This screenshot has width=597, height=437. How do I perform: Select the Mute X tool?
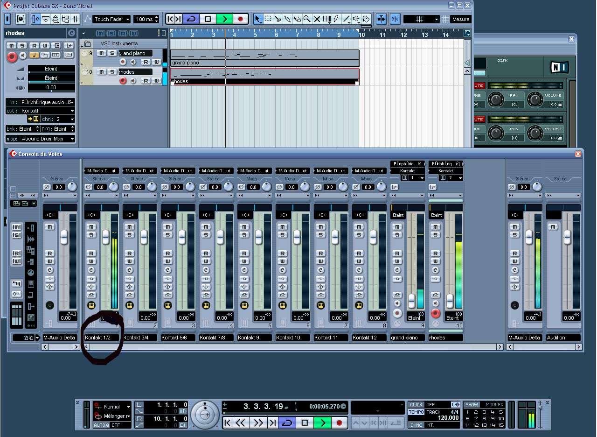tap(317, 19)
